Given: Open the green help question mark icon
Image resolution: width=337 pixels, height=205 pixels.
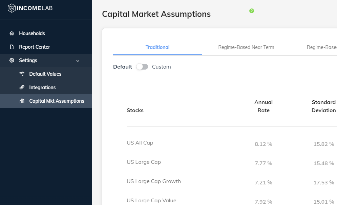Looking at the screenshot, I should point(252,11).
